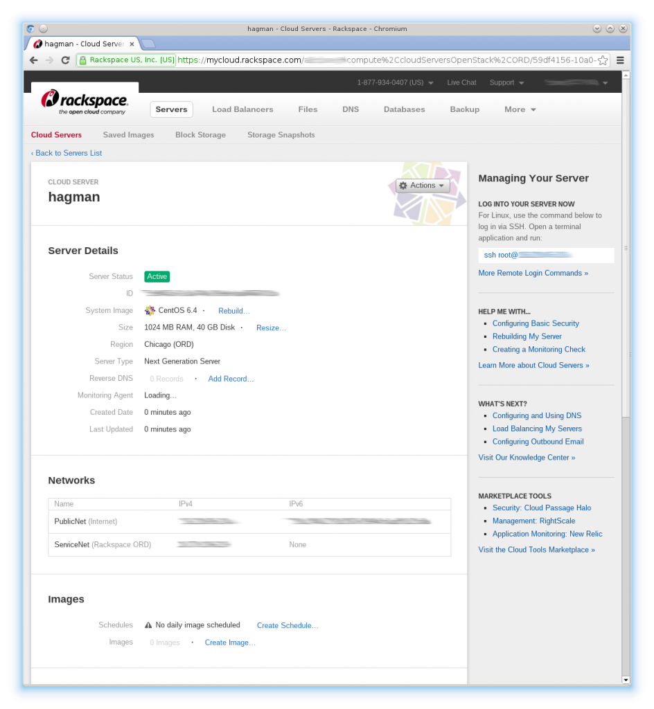Open Creating a Monitoring Check link
654x709 pixels.
point(539,350)
